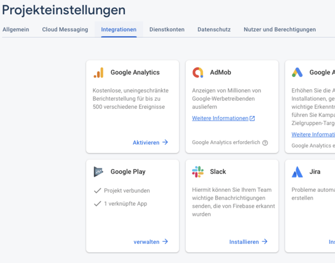Click the external link icon after Weitere Informationen
Viewport: 335px width, 263px height.
(x=252, y=118)
